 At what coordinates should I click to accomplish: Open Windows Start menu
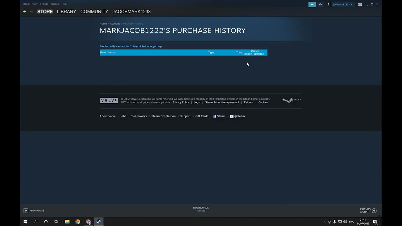click(25, 222)
